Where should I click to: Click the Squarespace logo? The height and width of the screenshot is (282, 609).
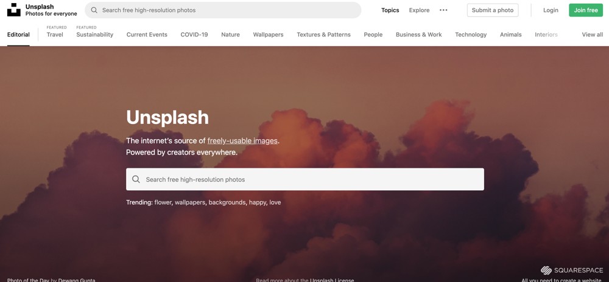tap(572, 270)
